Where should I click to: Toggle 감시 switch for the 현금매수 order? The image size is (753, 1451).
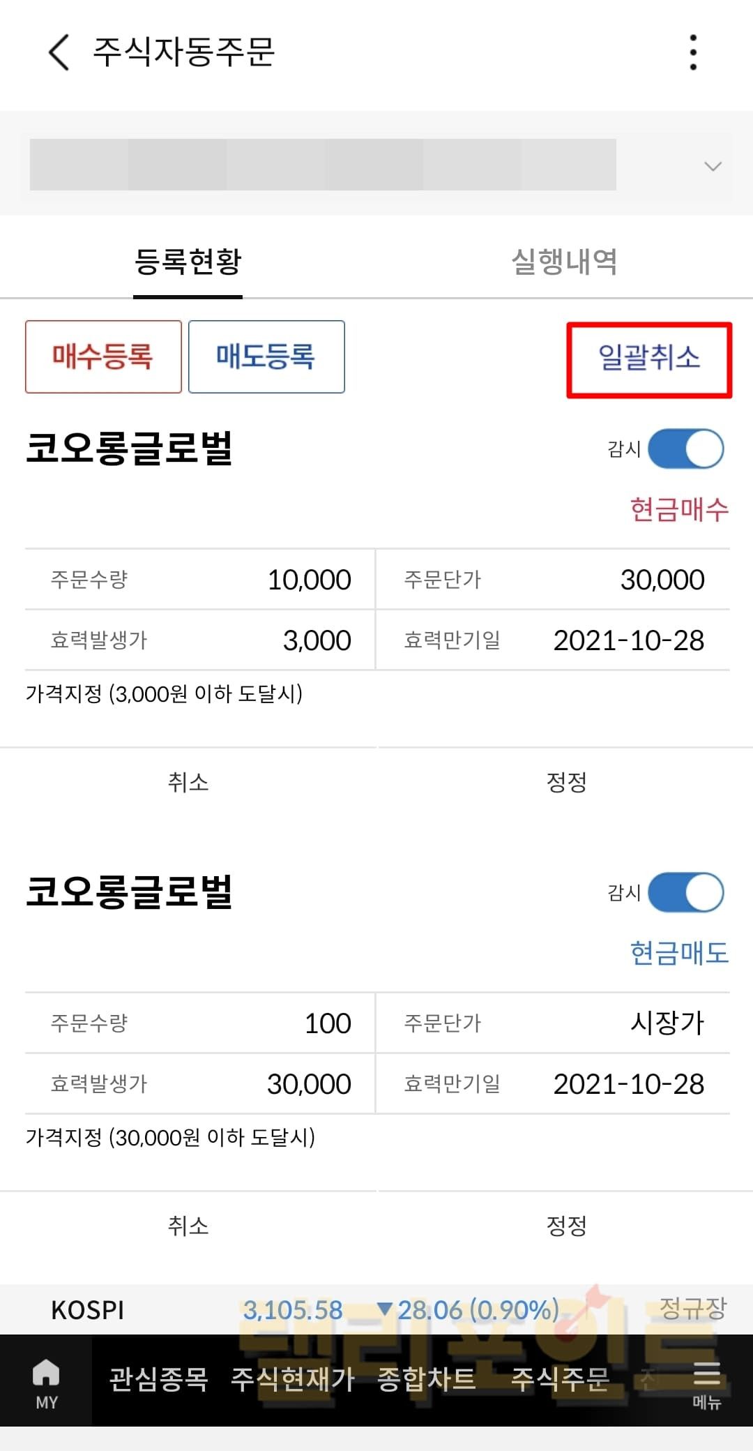(685, 449)
